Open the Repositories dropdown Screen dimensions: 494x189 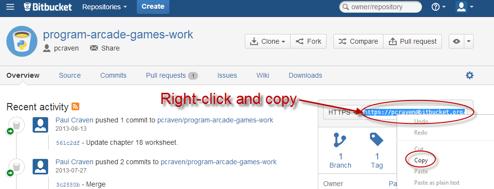pos(105,7)
